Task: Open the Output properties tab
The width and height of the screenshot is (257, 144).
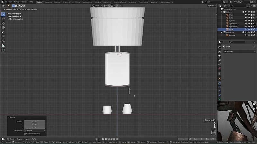Action: tap(219, 56)
